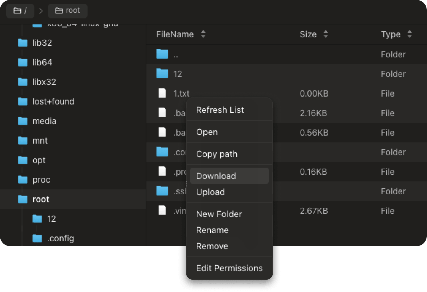Select the root folder in sidebar tree
Screen dimensions: 427x292
click(41, 199)
